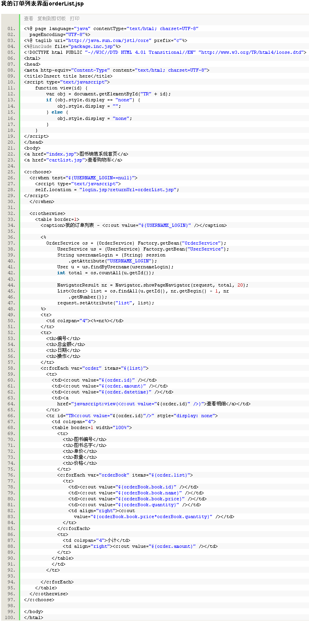Click 复制到剪切板 copy to clipboard link
Image resolution: width=309 pixels, height=623 pixels.
point(51,19)
